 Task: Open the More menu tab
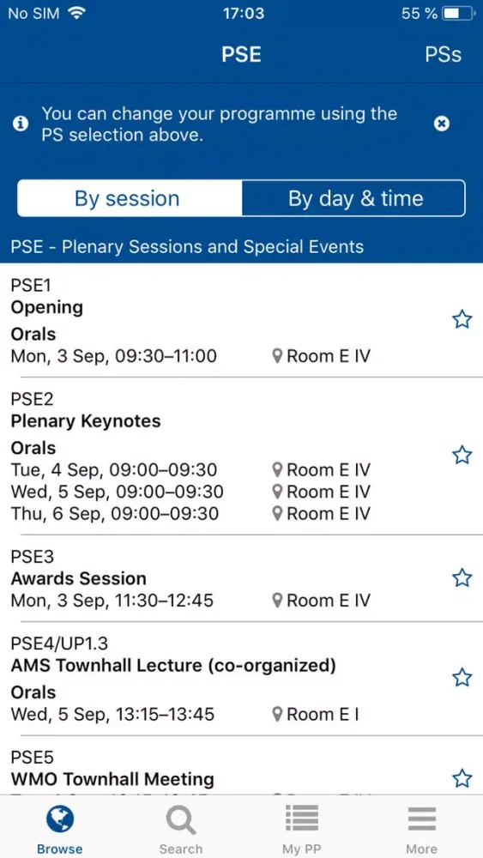tap(422, 828)
